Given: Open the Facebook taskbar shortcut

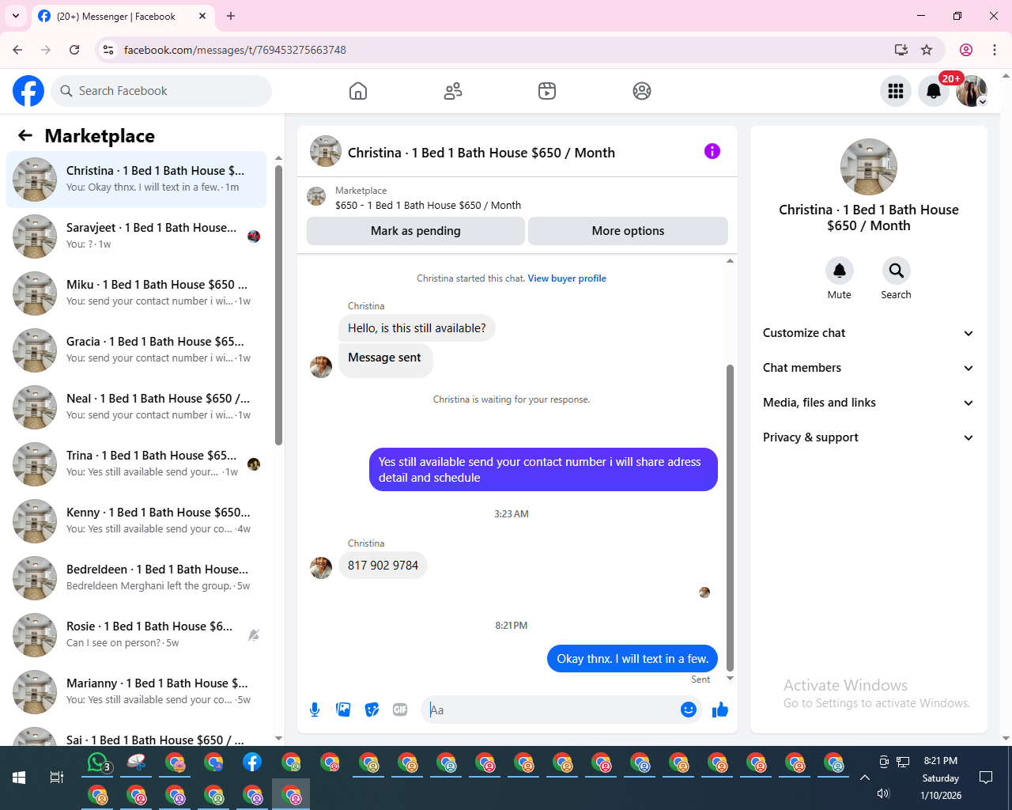Looking at the screenshot, I should pyautogui.click(x=252, y=763).
